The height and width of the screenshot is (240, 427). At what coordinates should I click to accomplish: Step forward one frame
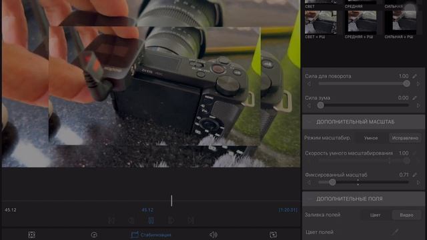171,221
